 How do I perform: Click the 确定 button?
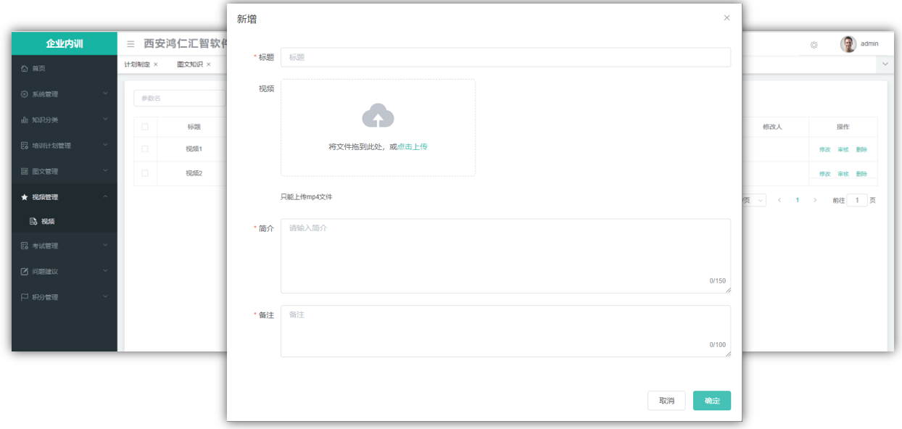712,401
